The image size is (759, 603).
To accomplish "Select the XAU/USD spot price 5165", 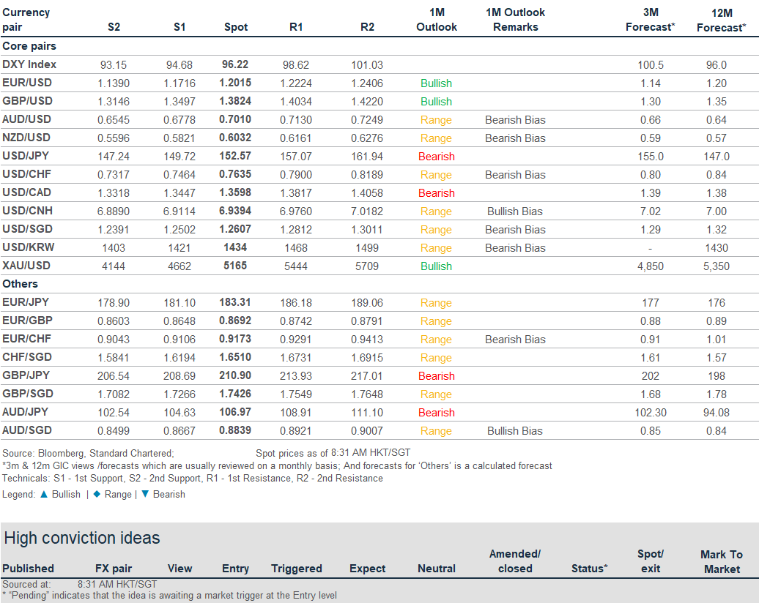I will pyautogui.click(x=235, y=266).
